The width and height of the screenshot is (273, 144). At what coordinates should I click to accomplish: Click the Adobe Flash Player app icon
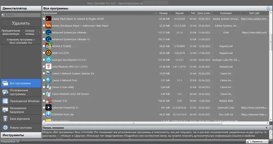pos(48,19)
